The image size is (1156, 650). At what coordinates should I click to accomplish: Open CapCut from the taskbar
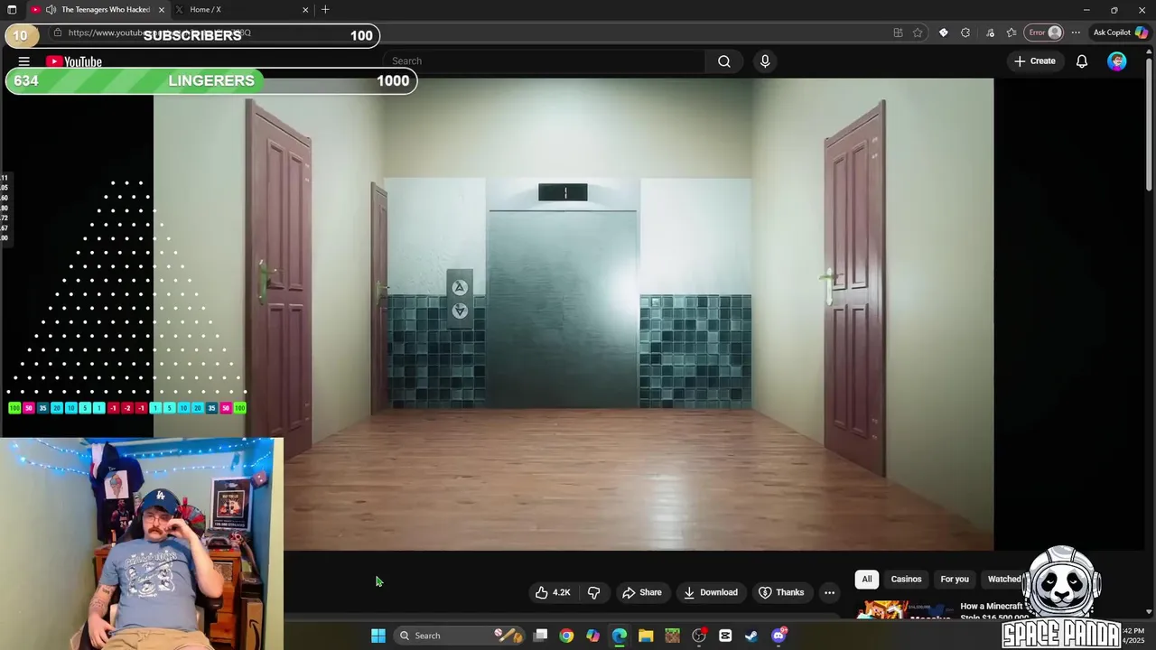[725, 636]
